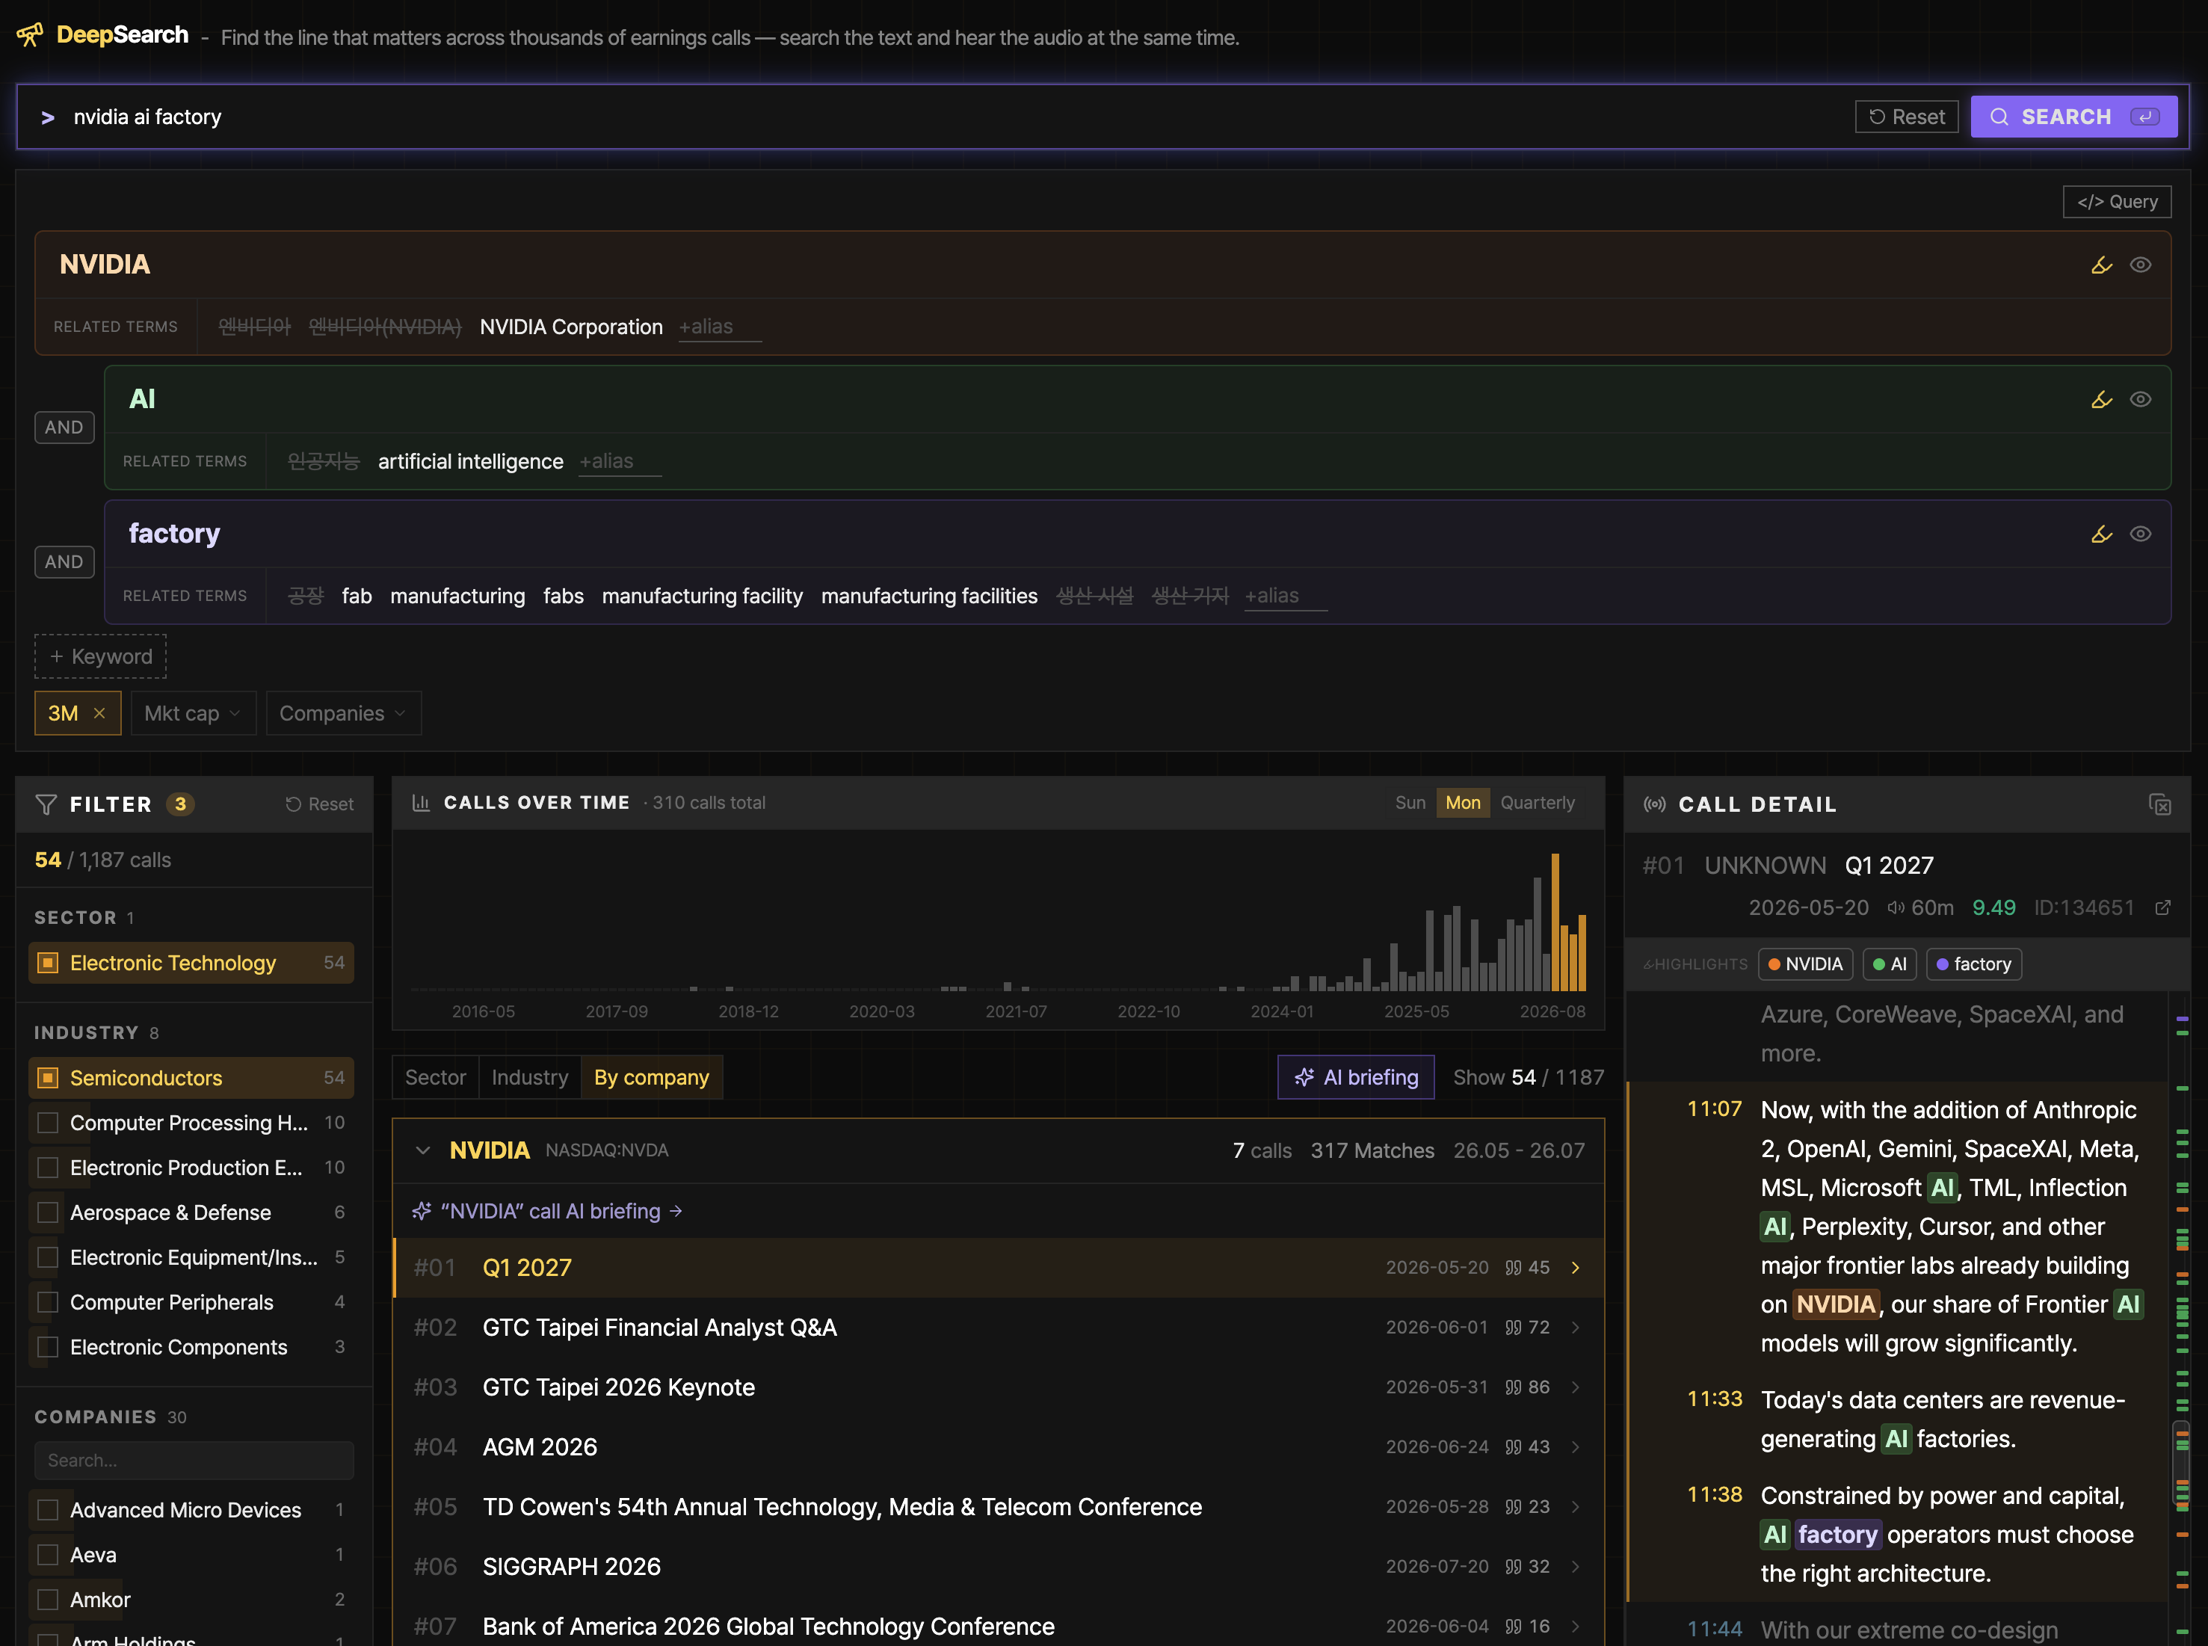
Task: Click the highlighter icon in NVIDIA keyword card
Action: [x=2101, y=265]
